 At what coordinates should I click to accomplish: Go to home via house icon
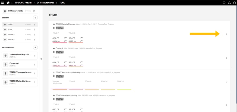point(8,3)
